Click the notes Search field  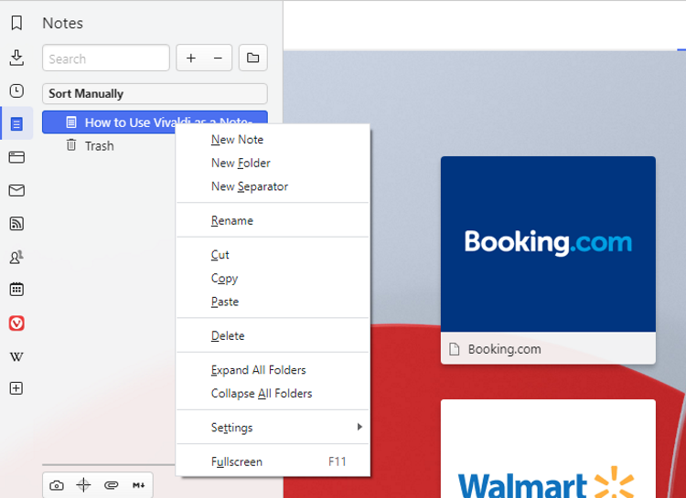coord(106,58)
